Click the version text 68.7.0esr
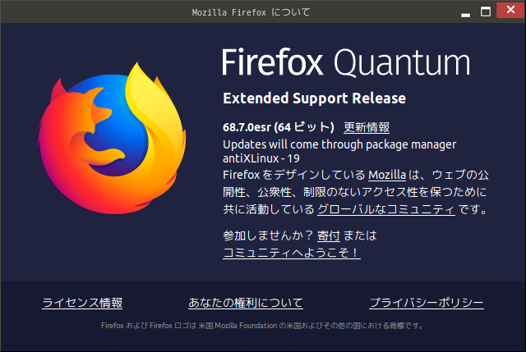This screenshot has height=352, width=526. tap(247, 127)
